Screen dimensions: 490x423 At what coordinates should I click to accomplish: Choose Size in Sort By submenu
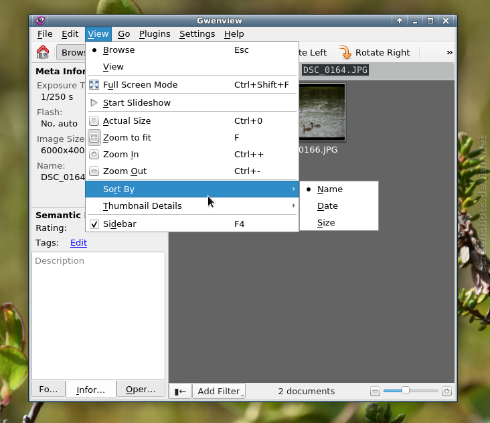coord(339,222)
